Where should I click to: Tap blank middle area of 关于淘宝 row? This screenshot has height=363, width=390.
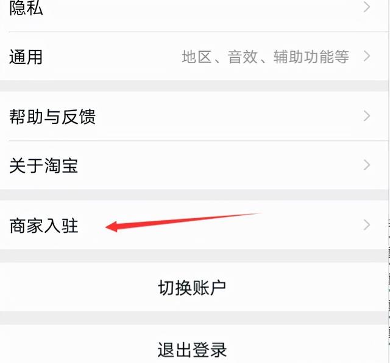coord(219,165)
